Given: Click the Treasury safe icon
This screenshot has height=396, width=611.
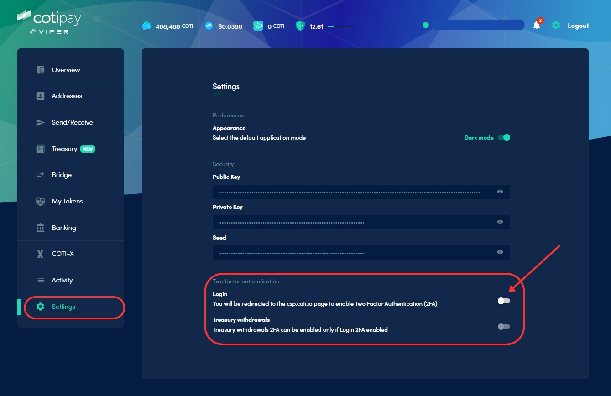Looking at the screenshot, I should [x=40, y=149].
